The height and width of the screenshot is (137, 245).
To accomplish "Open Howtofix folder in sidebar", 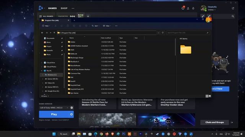I will [49, 50].
